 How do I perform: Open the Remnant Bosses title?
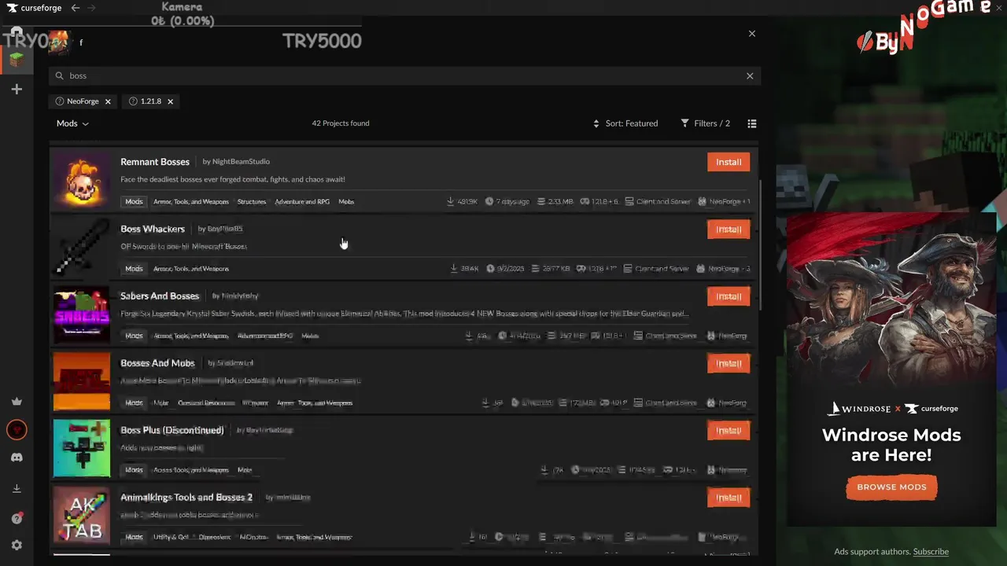pos(155,162)
